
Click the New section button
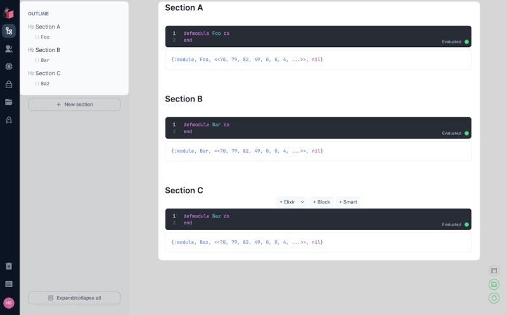click(74, 105)
